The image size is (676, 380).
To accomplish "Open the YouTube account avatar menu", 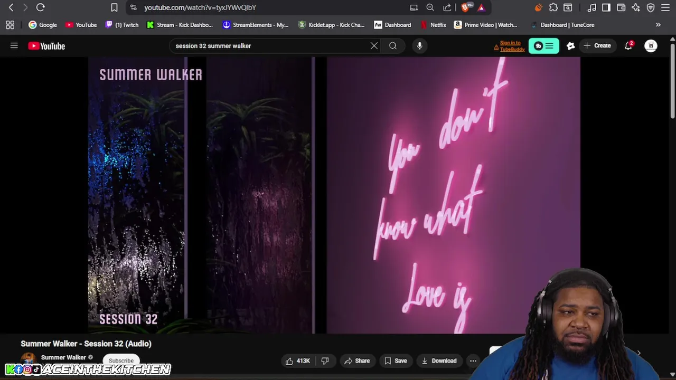I will click(x=651, y=46).
